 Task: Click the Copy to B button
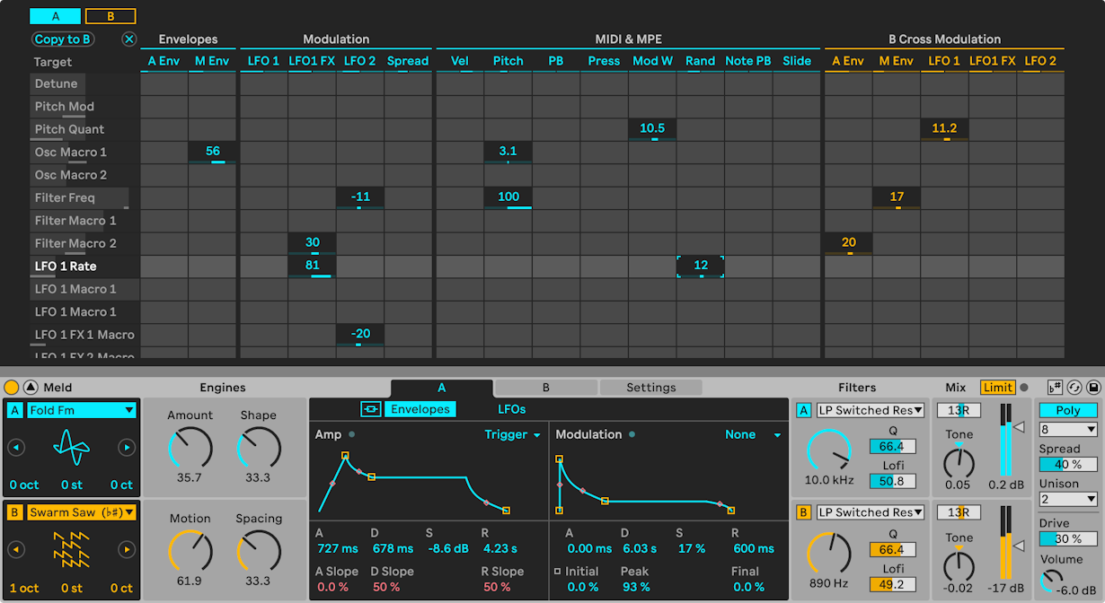[62, 39]
